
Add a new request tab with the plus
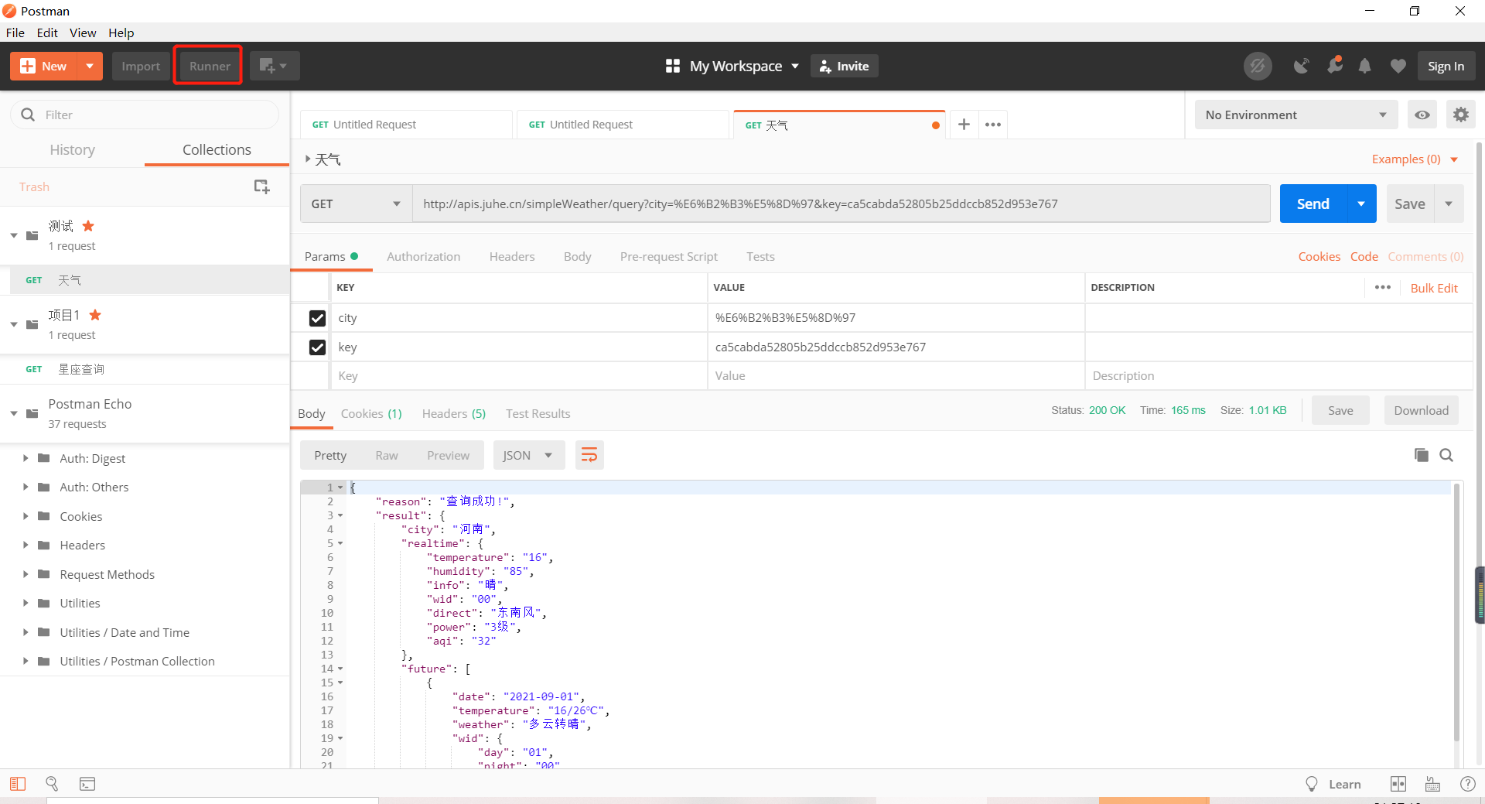point(964,124)
